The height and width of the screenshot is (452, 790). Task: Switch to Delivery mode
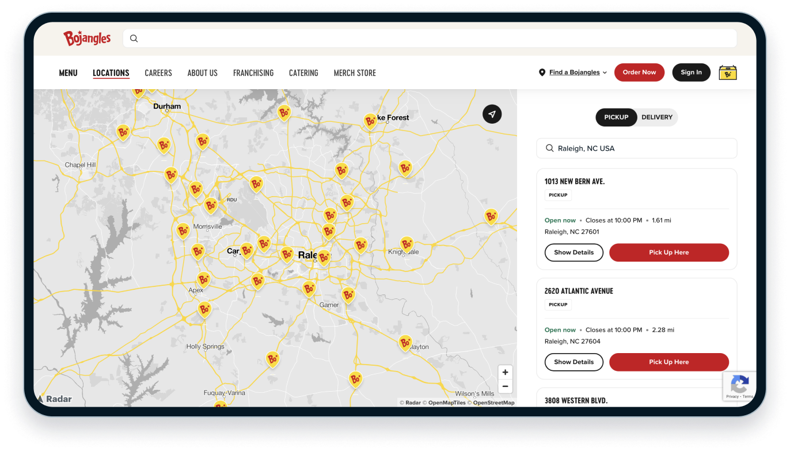[x=656, y=117]
